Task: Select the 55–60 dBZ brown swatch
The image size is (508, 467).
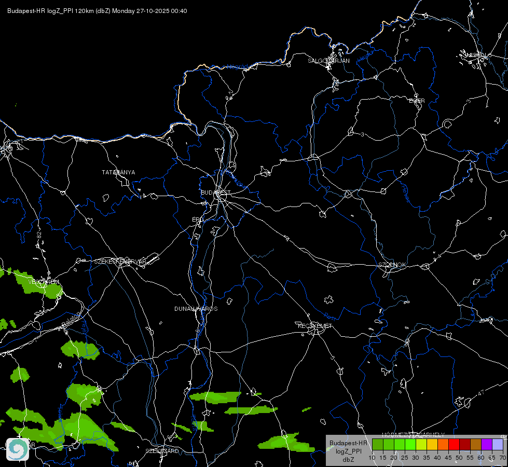Action: pyautogui.click(x=476, y=444)
